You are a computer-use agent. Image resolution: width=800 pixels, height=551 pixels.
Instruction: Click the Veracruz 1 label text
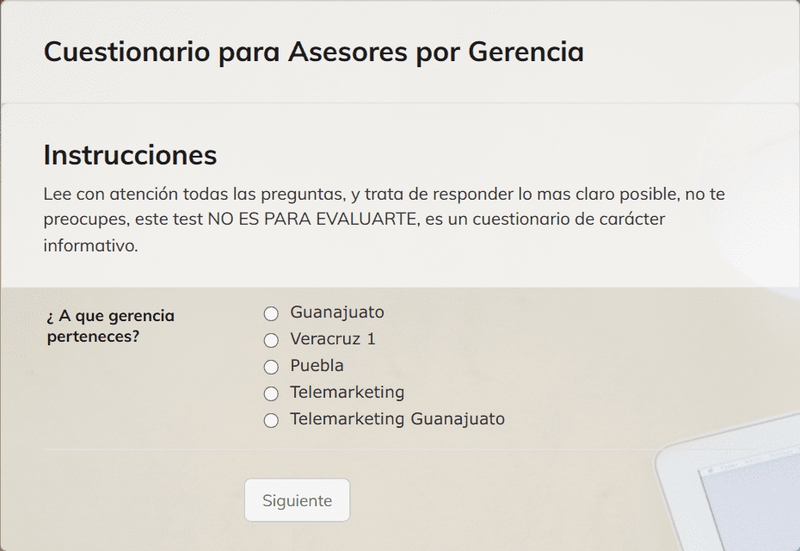(333, 338)
